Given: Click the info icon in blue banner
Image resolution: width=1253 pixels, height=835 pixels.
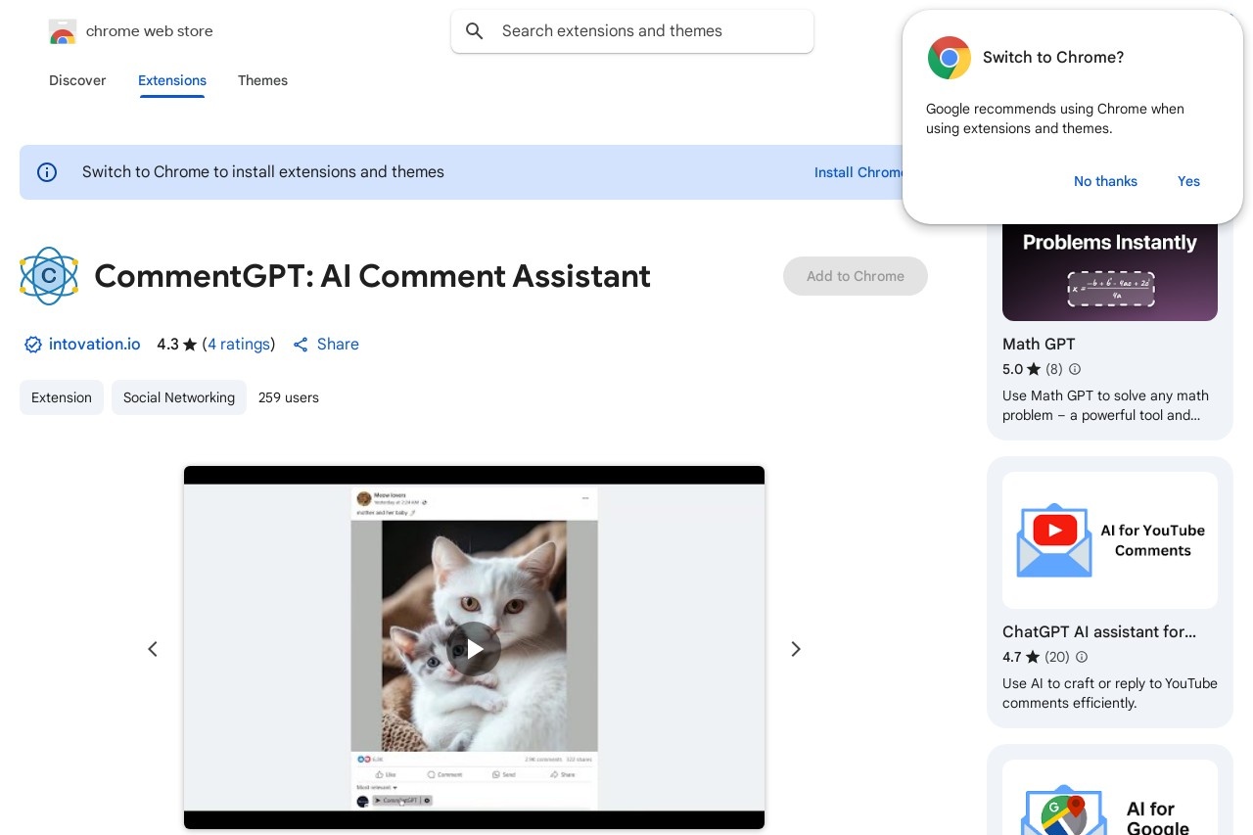Looking at the screenshot, I should (47, 172).
